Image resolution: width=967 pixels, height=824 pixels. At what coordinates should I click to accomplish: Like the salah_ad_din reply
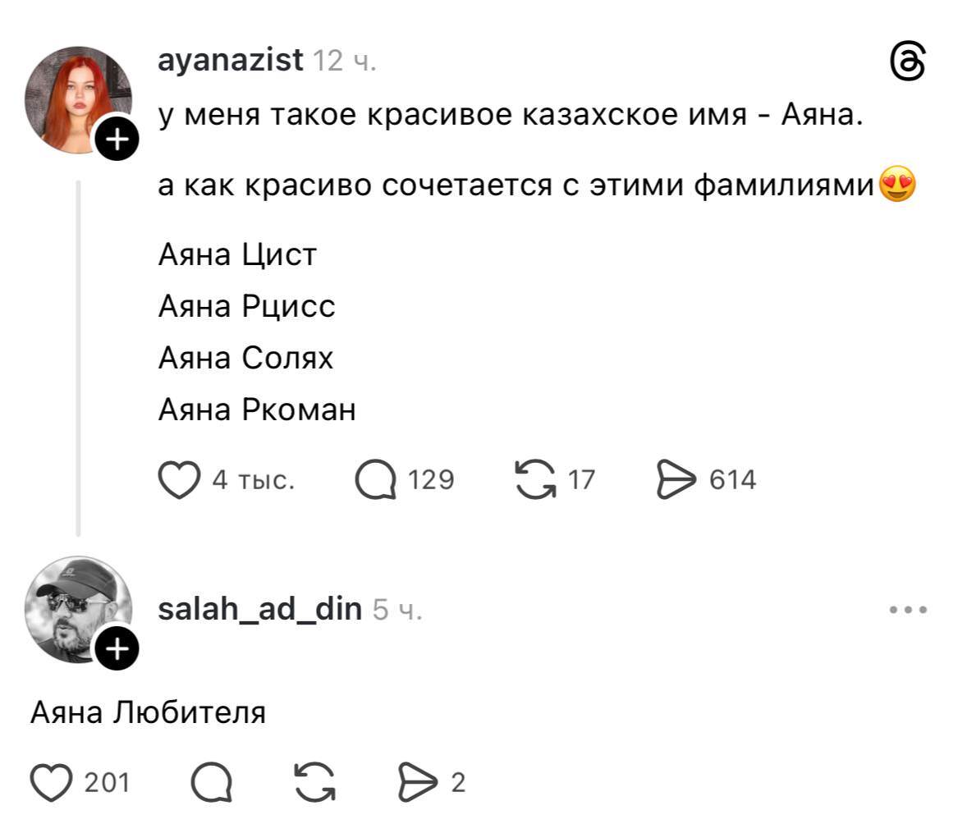point(51,782)
